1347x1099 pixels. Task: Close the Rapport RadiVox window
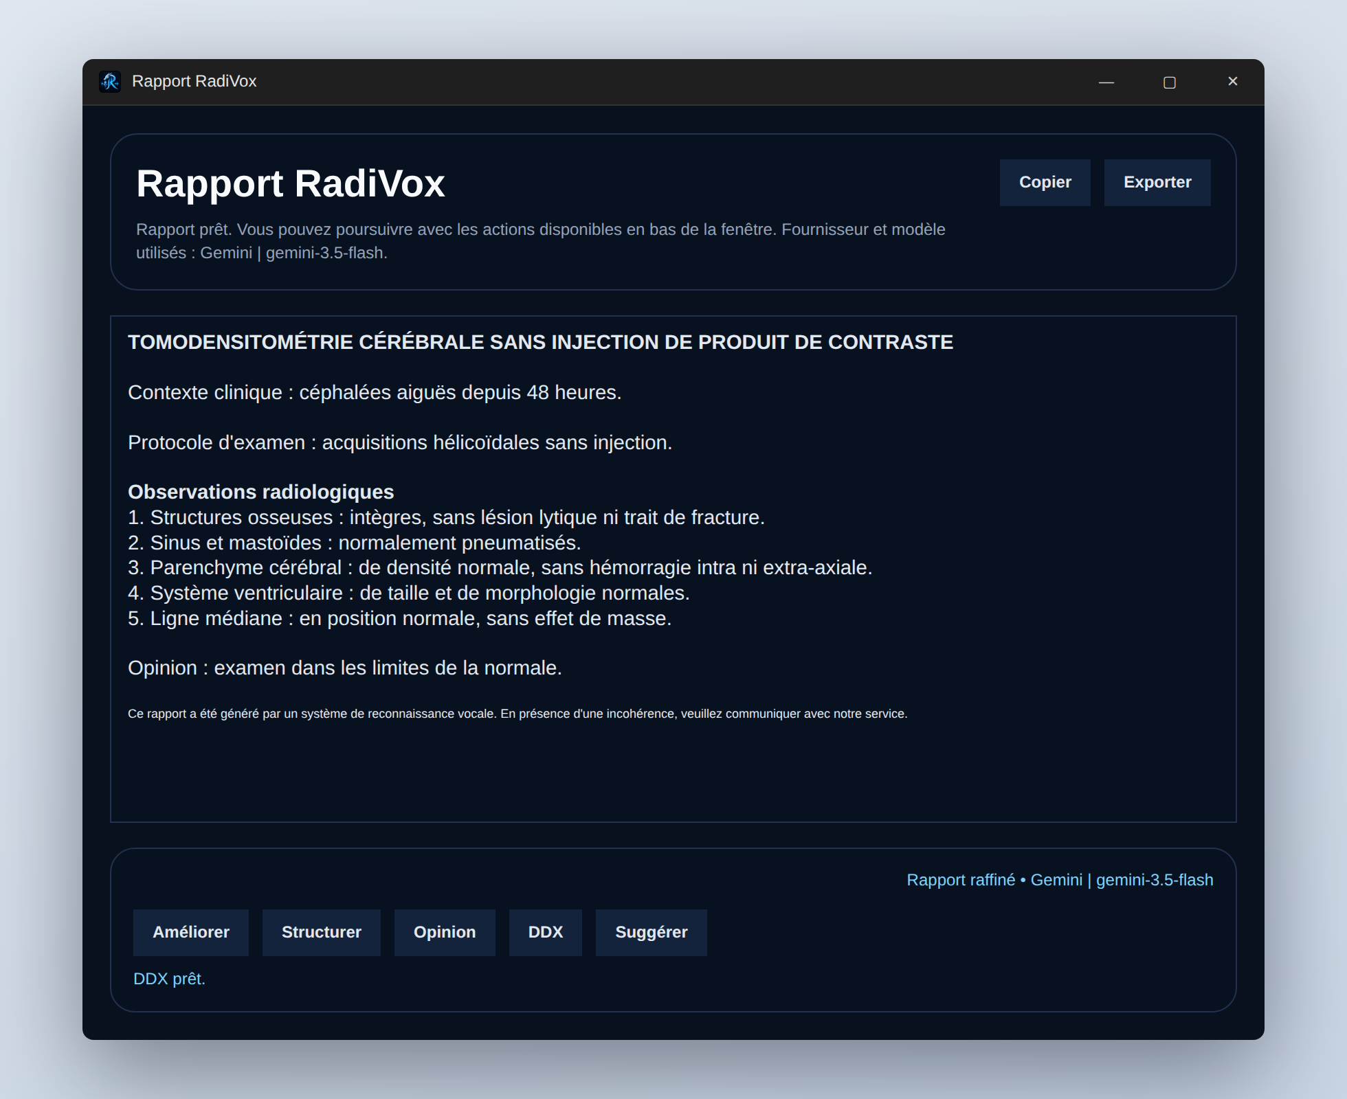1233,82
